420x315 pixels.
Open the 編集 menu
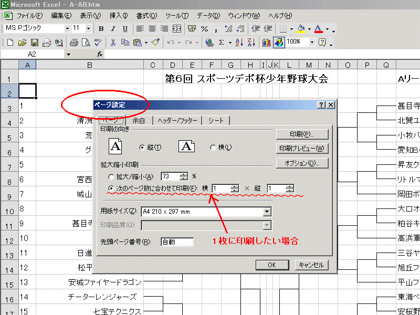point(61,16)
